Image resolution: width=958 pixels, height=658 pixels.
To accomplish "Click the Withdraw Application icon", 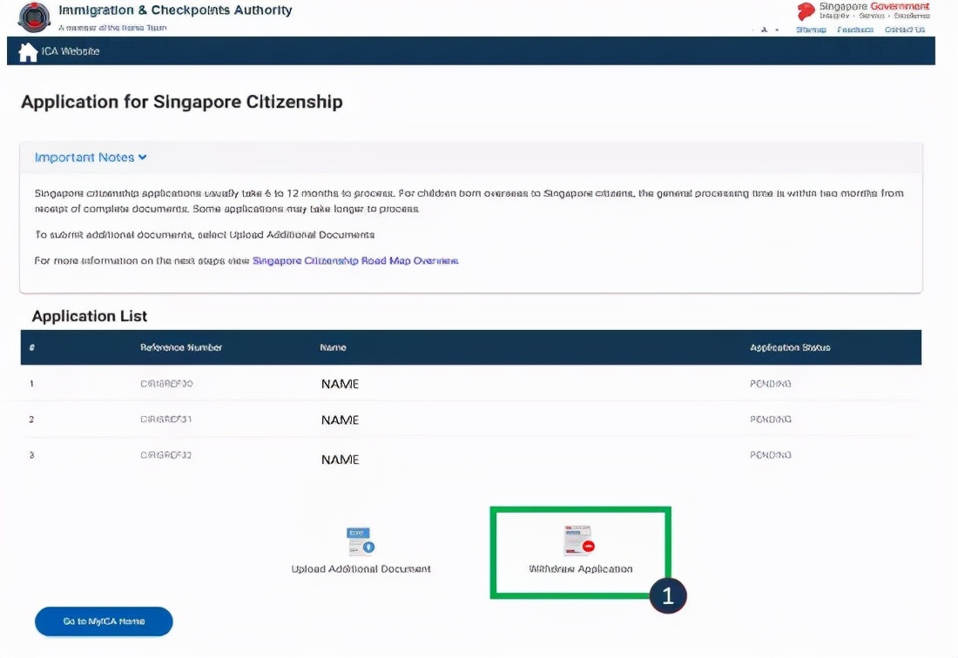I will (579, 540).
